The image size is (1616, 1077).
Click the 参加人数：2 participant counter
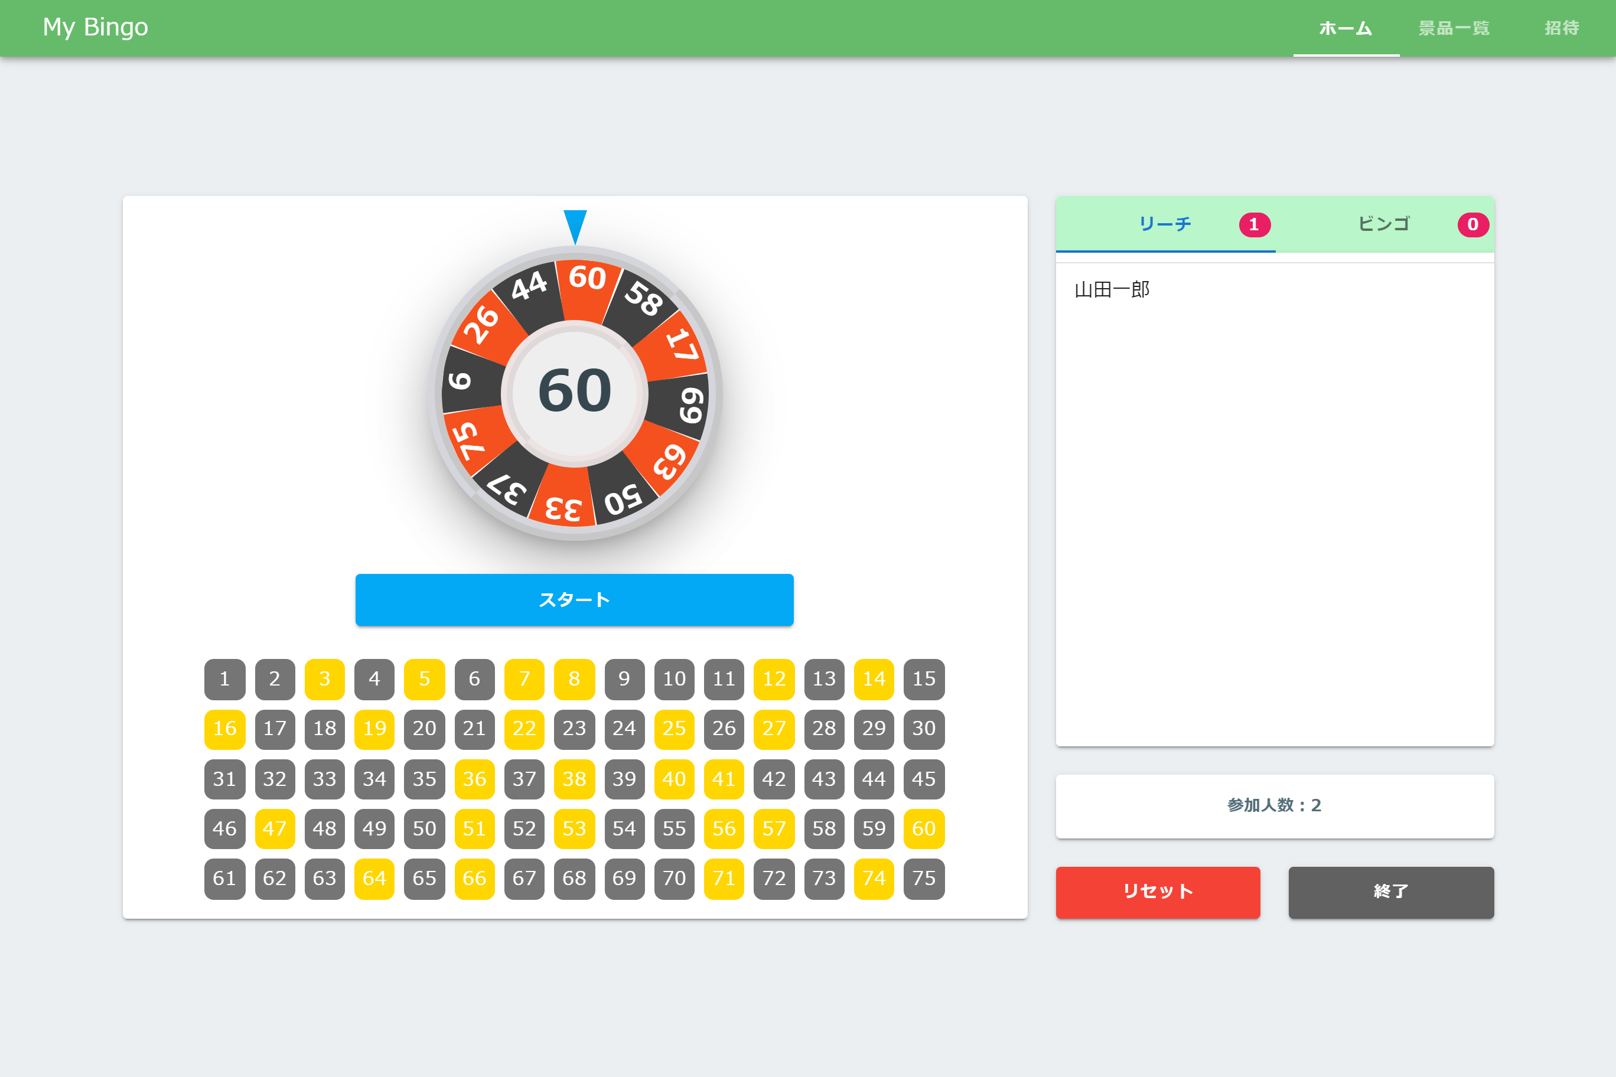(x=1275, y=806)
